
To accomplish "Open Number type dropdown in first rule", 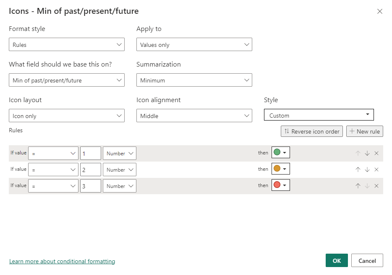I will pyautogui.click(x=120, y=153).
